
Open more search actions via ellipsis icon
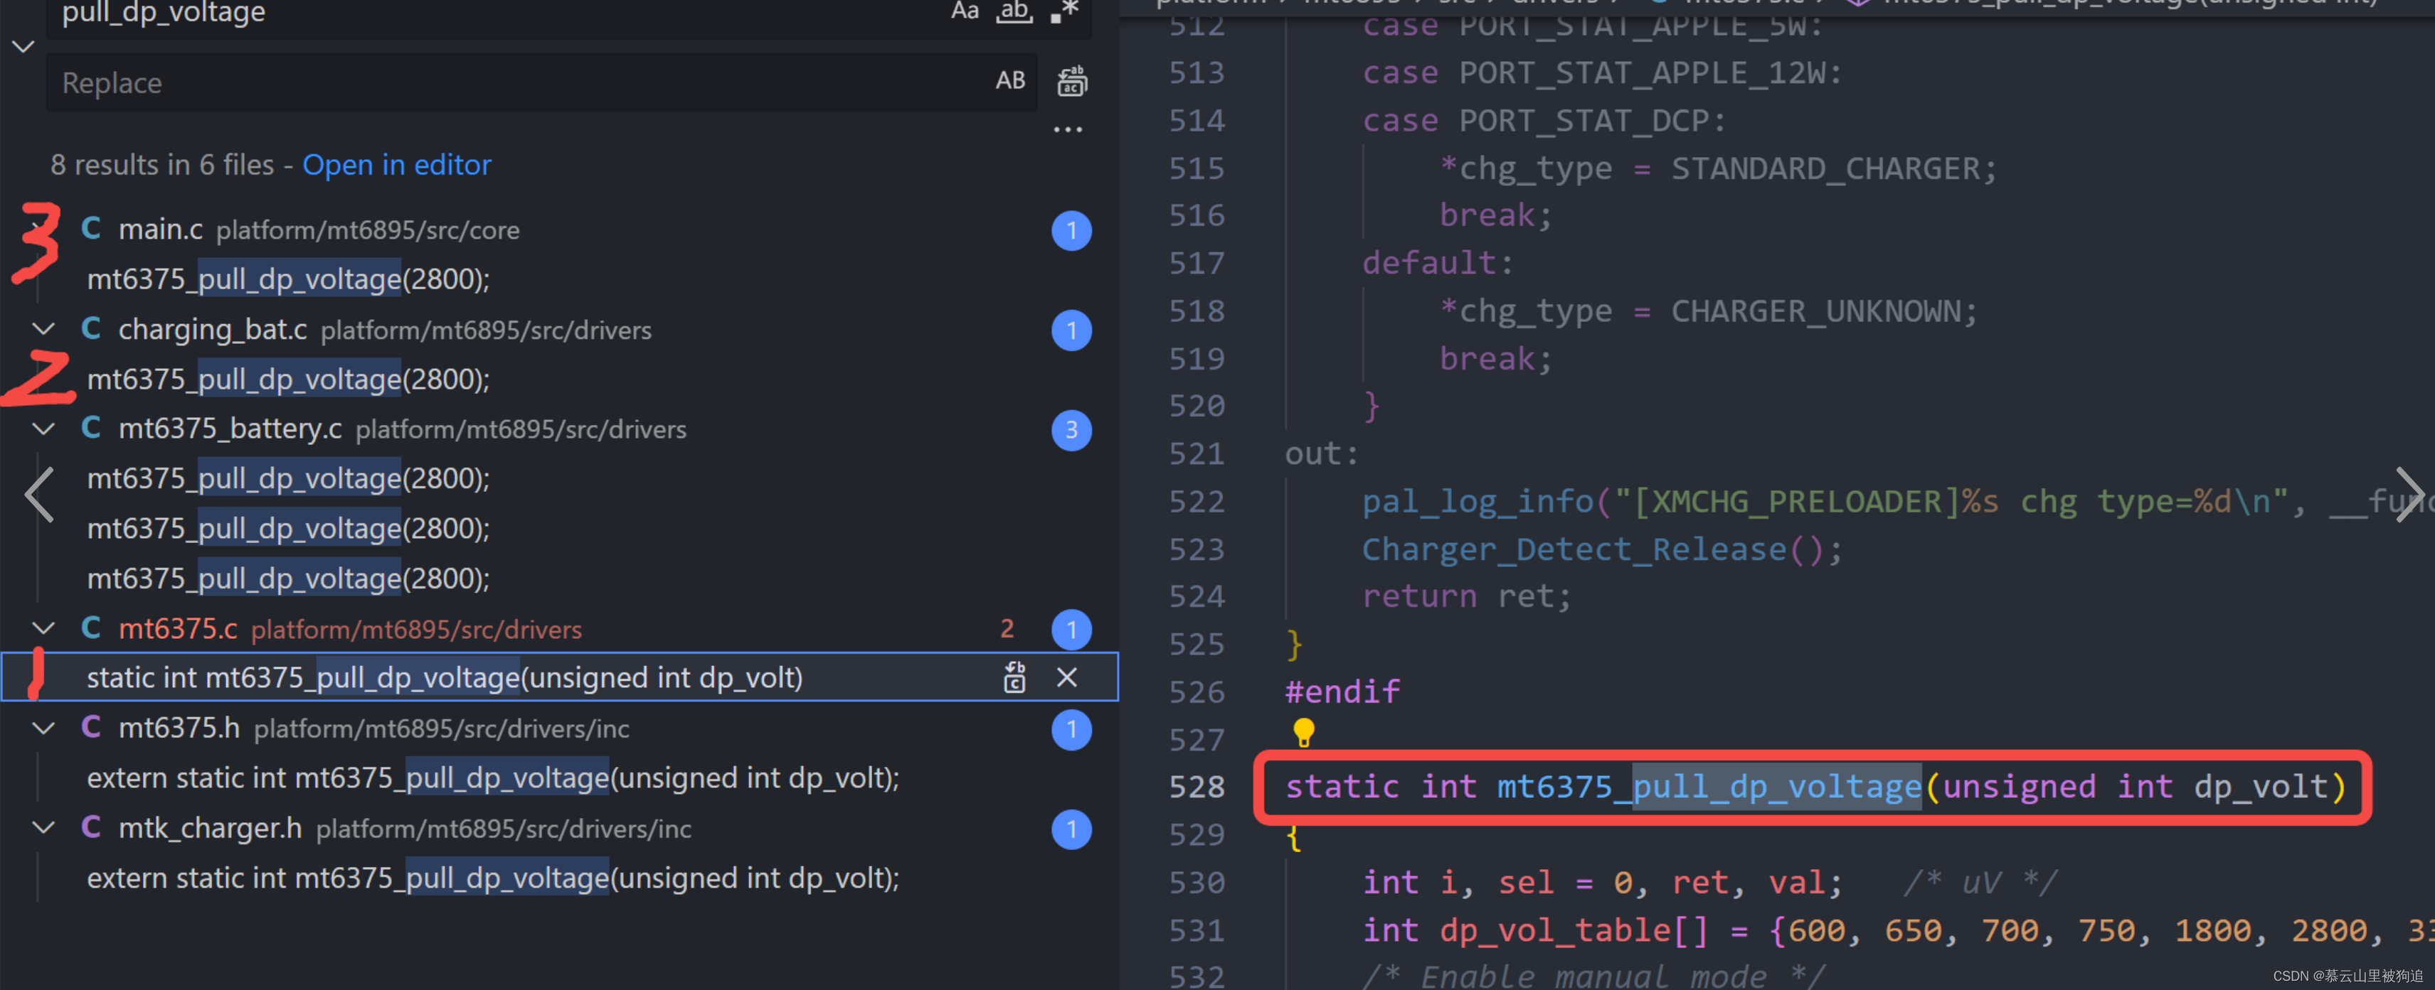click(1067, 129)
